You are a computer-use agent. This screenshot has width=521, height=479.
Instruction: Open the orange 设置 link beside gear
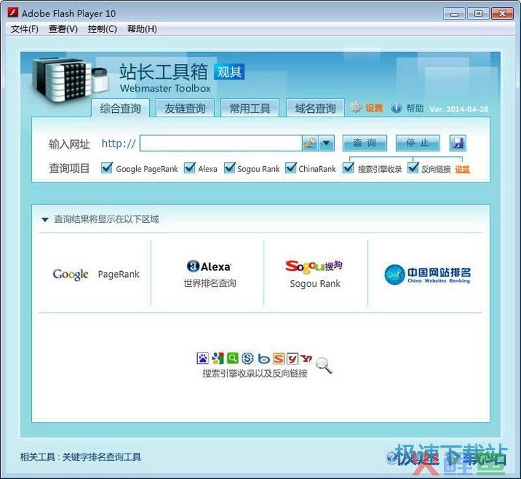click(x=374, y=108)
